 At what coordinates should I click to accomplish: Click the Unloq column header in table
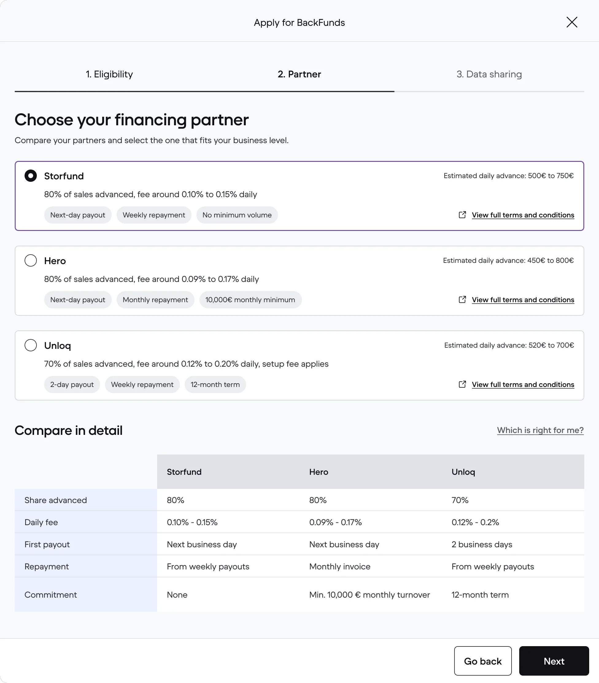tap(463, 472)
